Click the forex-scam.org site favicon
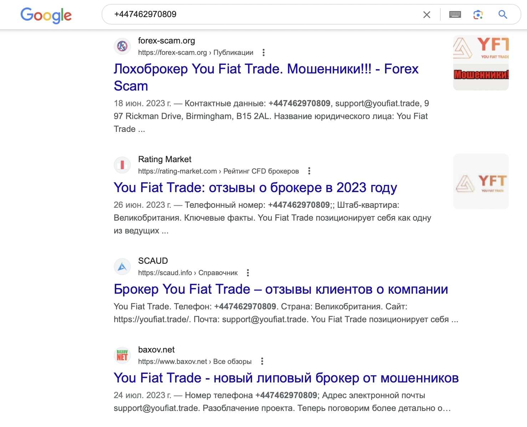The height and width of the screenshot is (427, 527). click(x=122, y=46)
